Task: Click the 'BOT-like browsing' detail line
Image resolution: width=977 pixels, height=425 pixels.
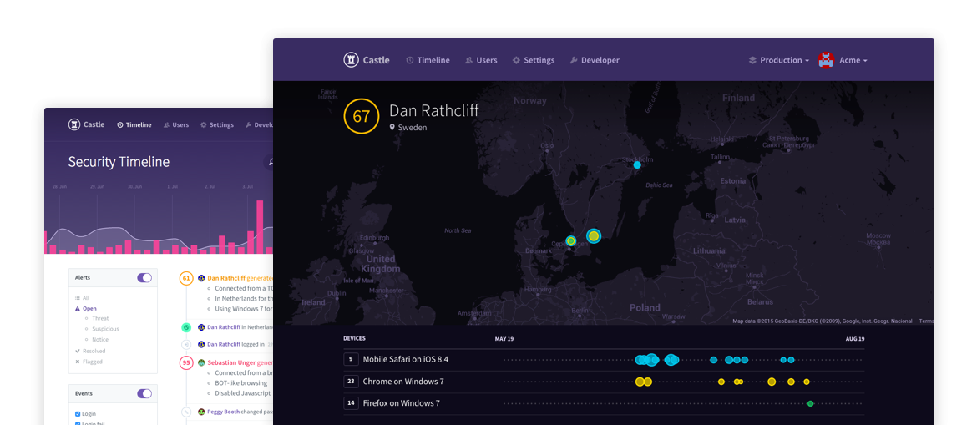Action: pyautogui.click(x=240, y=382)
